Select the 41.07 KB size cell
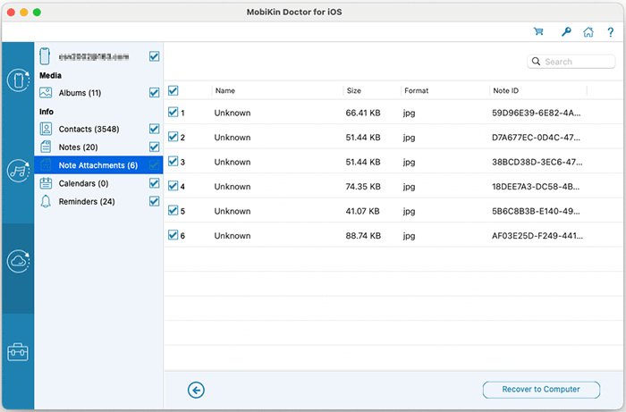Image resolution: width=626 pixels, height=412 pixels. point(362,211)
